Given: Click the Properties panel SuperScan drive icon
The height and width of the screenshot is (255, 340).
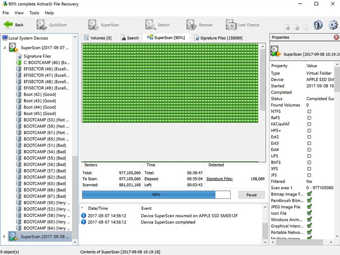Looking at the screenshot, I should (x=276, y=51).
